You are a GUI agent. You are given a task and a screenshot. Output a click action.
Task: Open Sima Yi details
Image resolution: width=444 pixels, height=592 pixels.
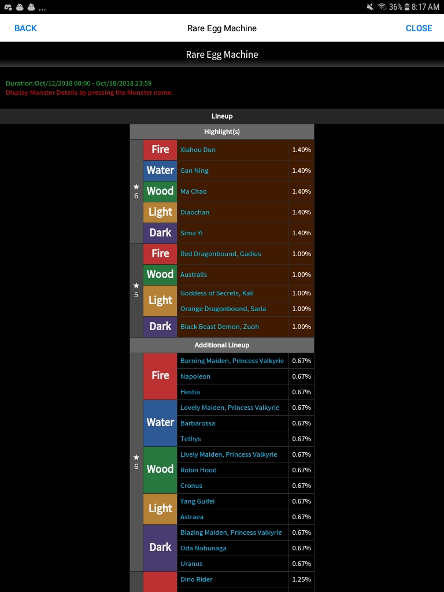click(191, 233)
